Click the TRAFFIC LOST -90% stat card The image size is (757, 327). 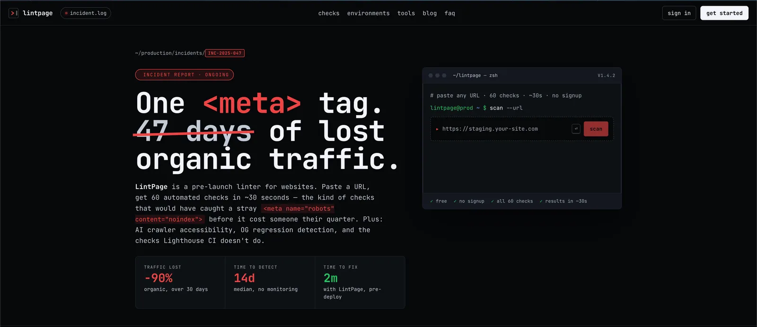point(180,282)
